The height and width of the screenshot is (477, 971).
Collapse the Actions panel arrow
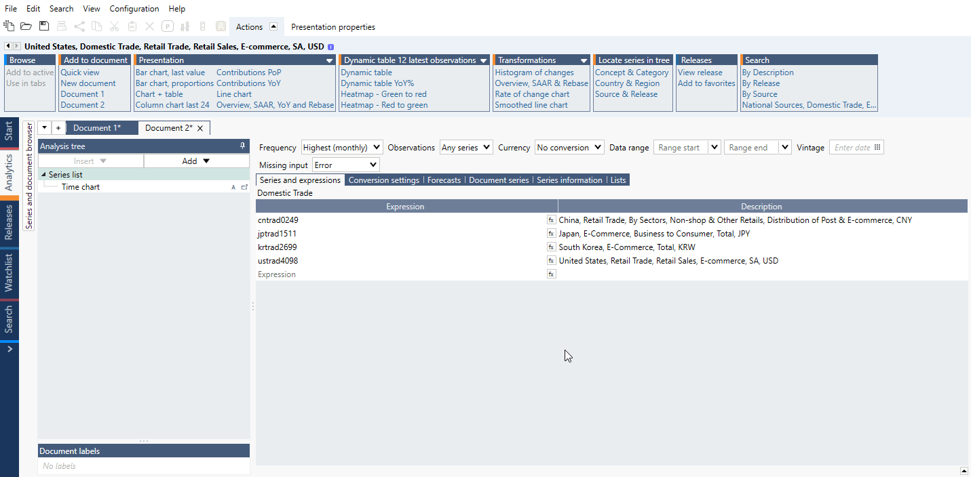273,27
